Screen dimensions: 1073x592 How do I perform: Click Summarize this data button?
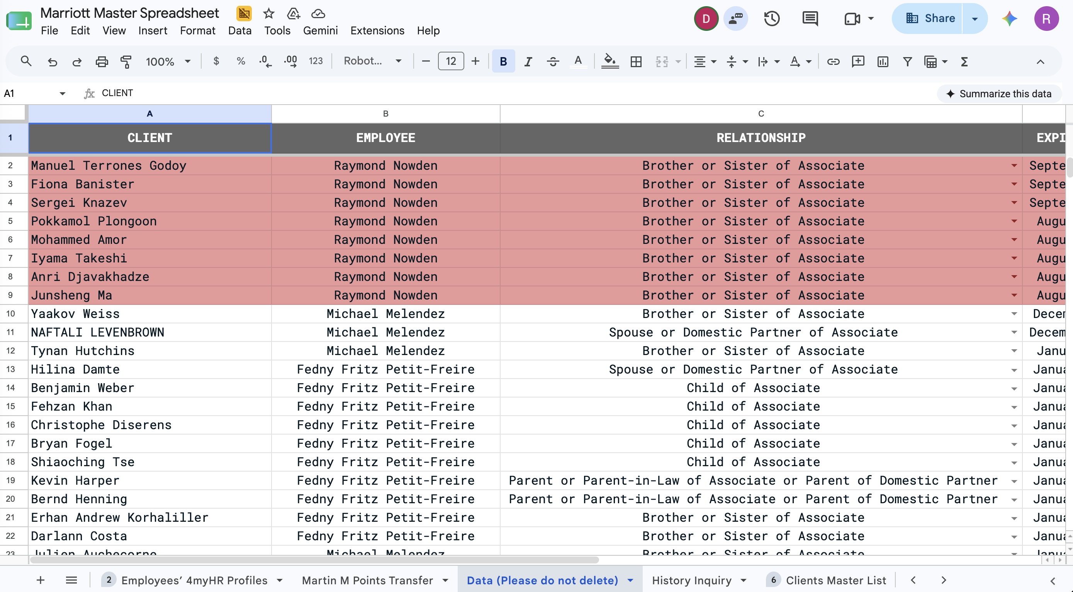(x=999, y=94)
